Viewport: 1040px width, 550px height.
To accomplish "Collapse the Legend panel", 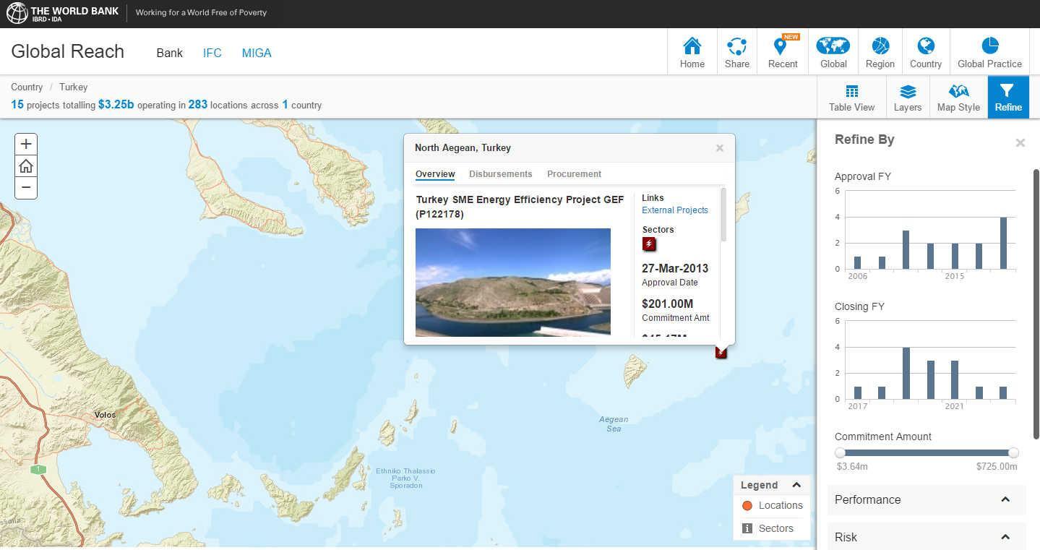I will pyautogui.click(x=796, y=485).
